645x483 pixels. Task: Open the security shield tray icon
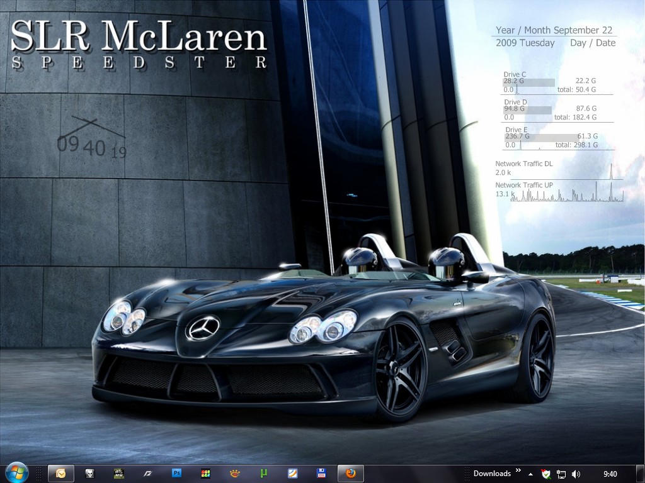pyautogui.click(x=546, y=474)
